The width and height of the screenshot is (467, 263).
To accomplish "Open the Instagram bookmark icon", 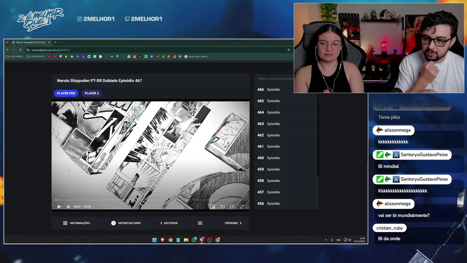I will point(135,57).
